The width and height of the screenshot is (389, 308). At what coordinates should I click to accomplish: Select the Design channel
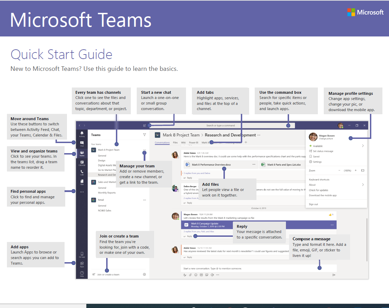tap(102, 160)
